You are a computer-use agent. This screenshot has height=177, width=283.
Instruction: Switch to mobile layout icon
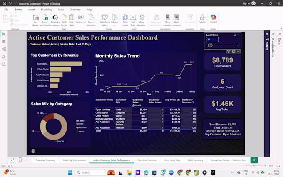(20, 159)
